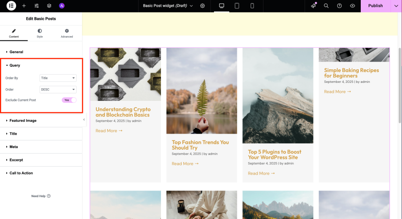
Task: Click the fern post thumbnail image
Action: [x=201, y=91]
